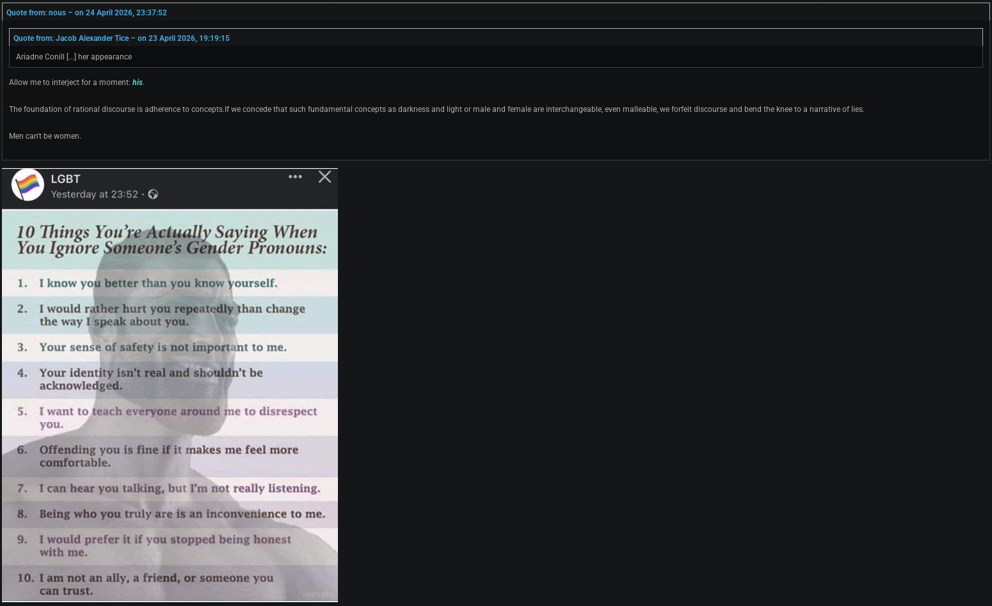The image size is (992, 606).
Task: Select the text 'Men can't be women.'
Action: click(x=45, y=136)
